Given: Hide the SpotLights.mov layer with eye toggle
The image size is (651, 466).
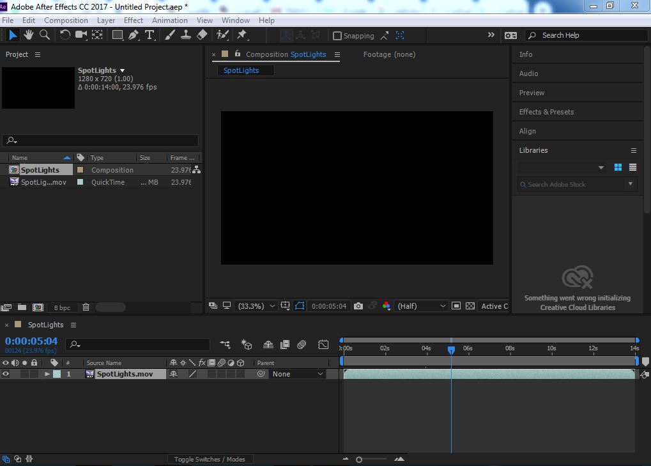Looking at the screenshot, I should click(x=5, y=374).
